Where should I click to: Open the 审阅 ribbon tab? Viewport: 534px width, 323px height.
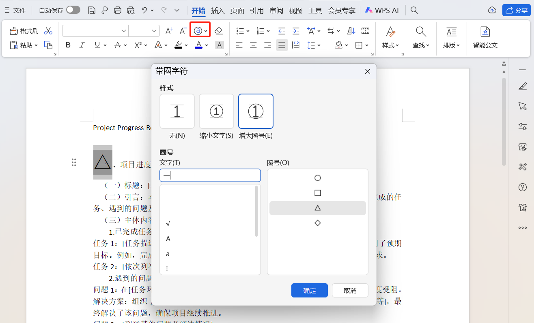coord(276,11)
